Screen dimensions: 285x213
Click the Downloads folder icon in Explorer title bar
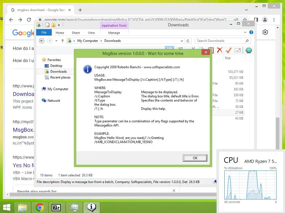pos(39,25)
